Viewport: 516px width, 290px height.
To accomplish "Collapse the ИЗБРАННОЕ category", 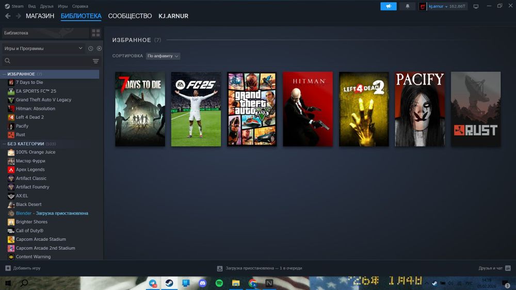I will pos(5,74).
